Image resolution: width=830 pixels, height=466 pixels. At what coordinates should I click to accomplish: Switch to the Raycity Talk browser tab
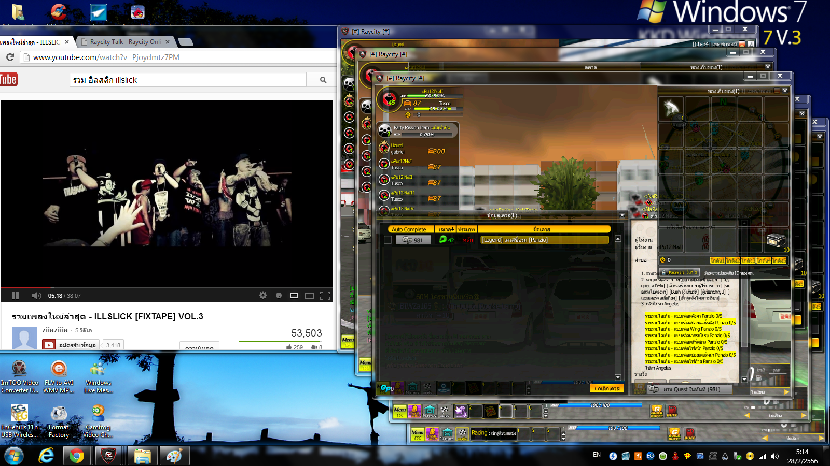[126, 42]
